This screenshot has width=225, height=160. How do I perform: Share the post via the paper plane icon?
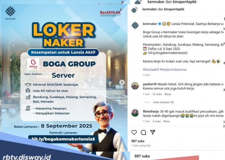[x=153, y=132]
